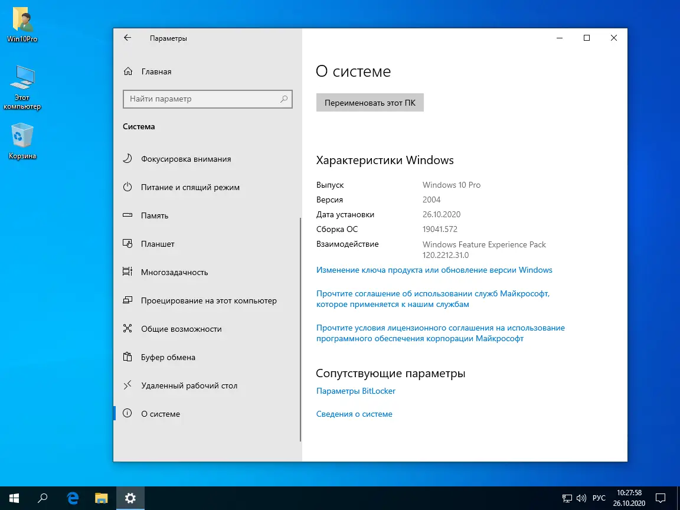Click the Найти параметр search field
680x510 pixels.
(208, 99)
